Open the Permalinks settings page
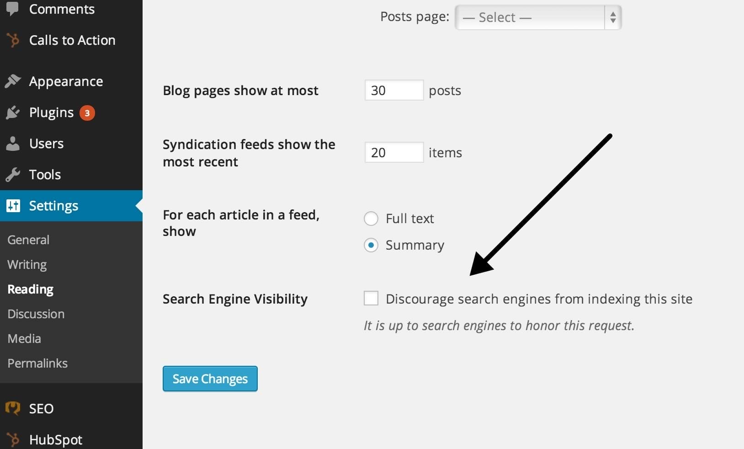This screenshot has height=449, width=744. pos(37,363)
